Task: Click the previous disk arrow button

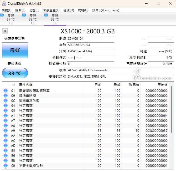Action: [5, 31]
